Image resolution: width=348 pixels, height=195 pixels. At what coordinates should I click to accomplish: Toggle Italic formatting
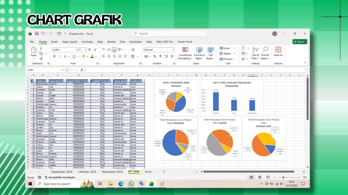[59, 56]
